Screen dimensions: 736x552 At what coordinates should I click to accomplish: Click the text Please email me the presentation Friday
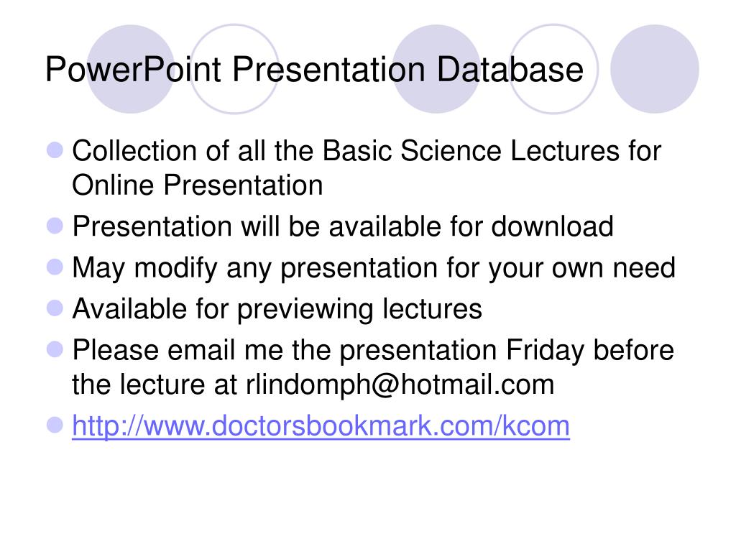coord(328,351)
